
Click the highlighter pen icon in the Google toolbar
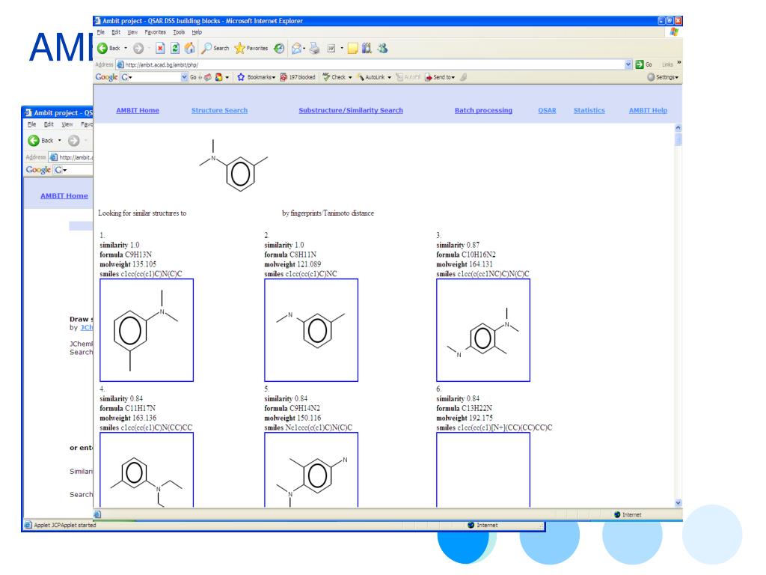pos(464,77)
